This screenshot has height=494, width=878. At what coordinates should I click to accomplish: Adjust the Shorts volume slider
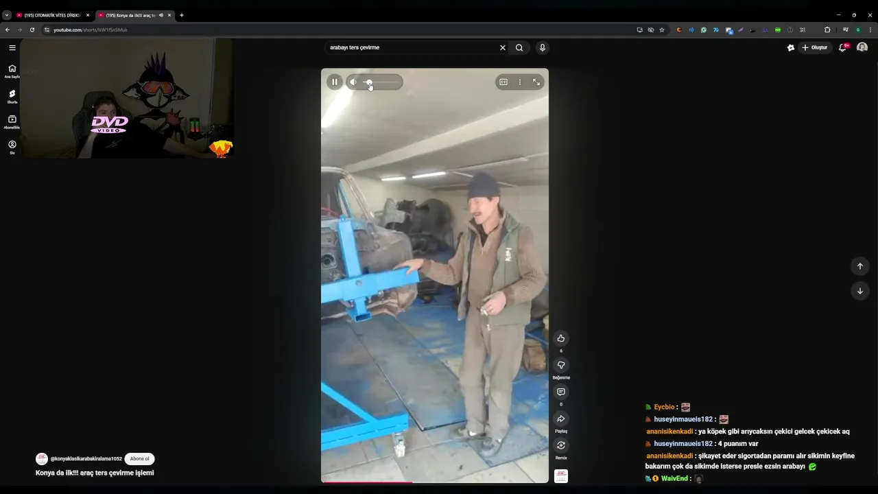tap(381, 82)
